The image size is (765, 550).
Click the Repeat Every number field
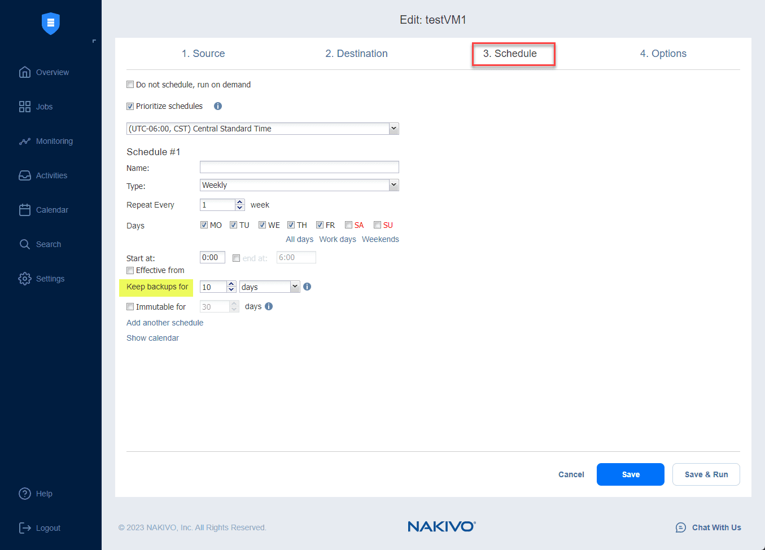click(x=218, y=205)
